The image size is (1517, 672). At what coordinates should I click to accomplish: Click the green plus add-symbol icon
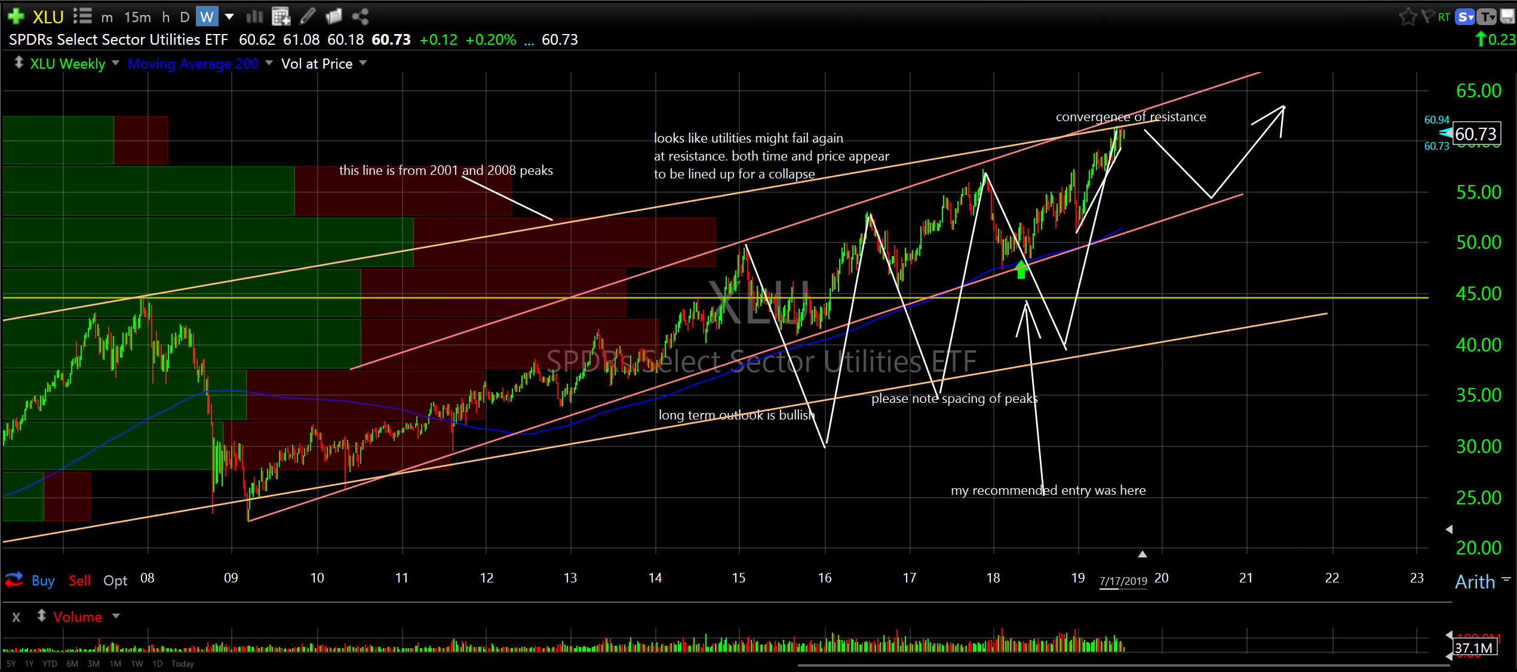(16, 16)
